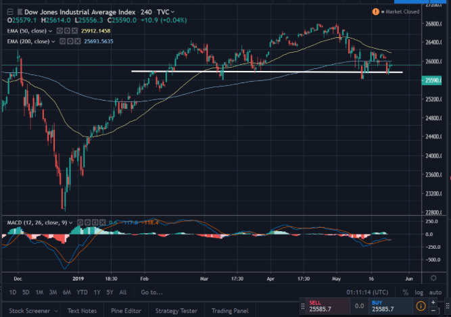Hide the MACD indicator with eye icon
The width and height of the screenshot is (451, 317).
(80, 222)
